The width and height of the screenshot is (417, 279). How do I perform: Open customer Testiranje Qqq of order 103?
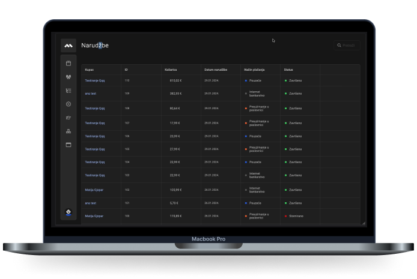click(x=95, y=175)
